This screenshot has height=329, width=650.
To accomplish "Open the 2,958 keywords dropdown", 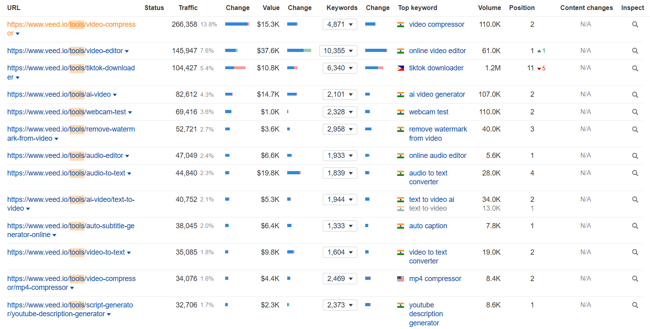I will 340,129.
